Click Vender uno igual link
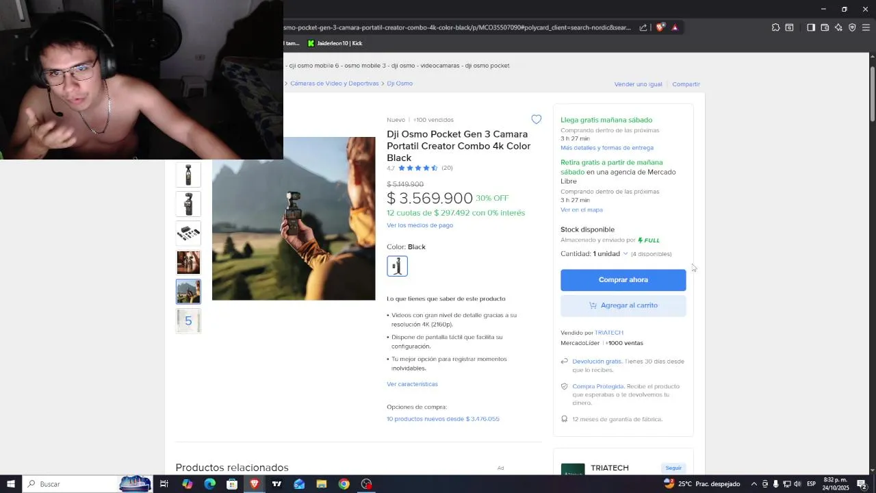The height and width of the screenshot is (493, 876). pyautogui.click(x=639, y=84)
